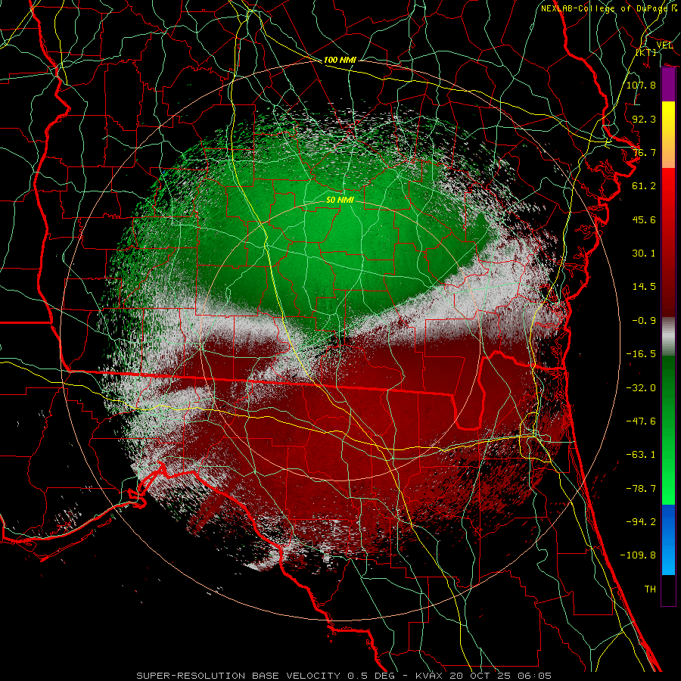Click the -0.9 velocity scale value
This screenshot has height=681, width=681.
[x=644, y=321]
